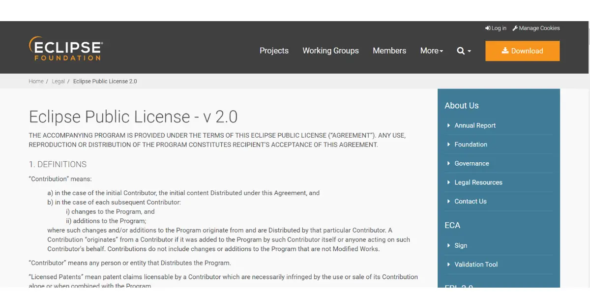Click the arrow bullet beside Validation Tool
Viewport: 590px width, 295px height.
coord(448,264)
